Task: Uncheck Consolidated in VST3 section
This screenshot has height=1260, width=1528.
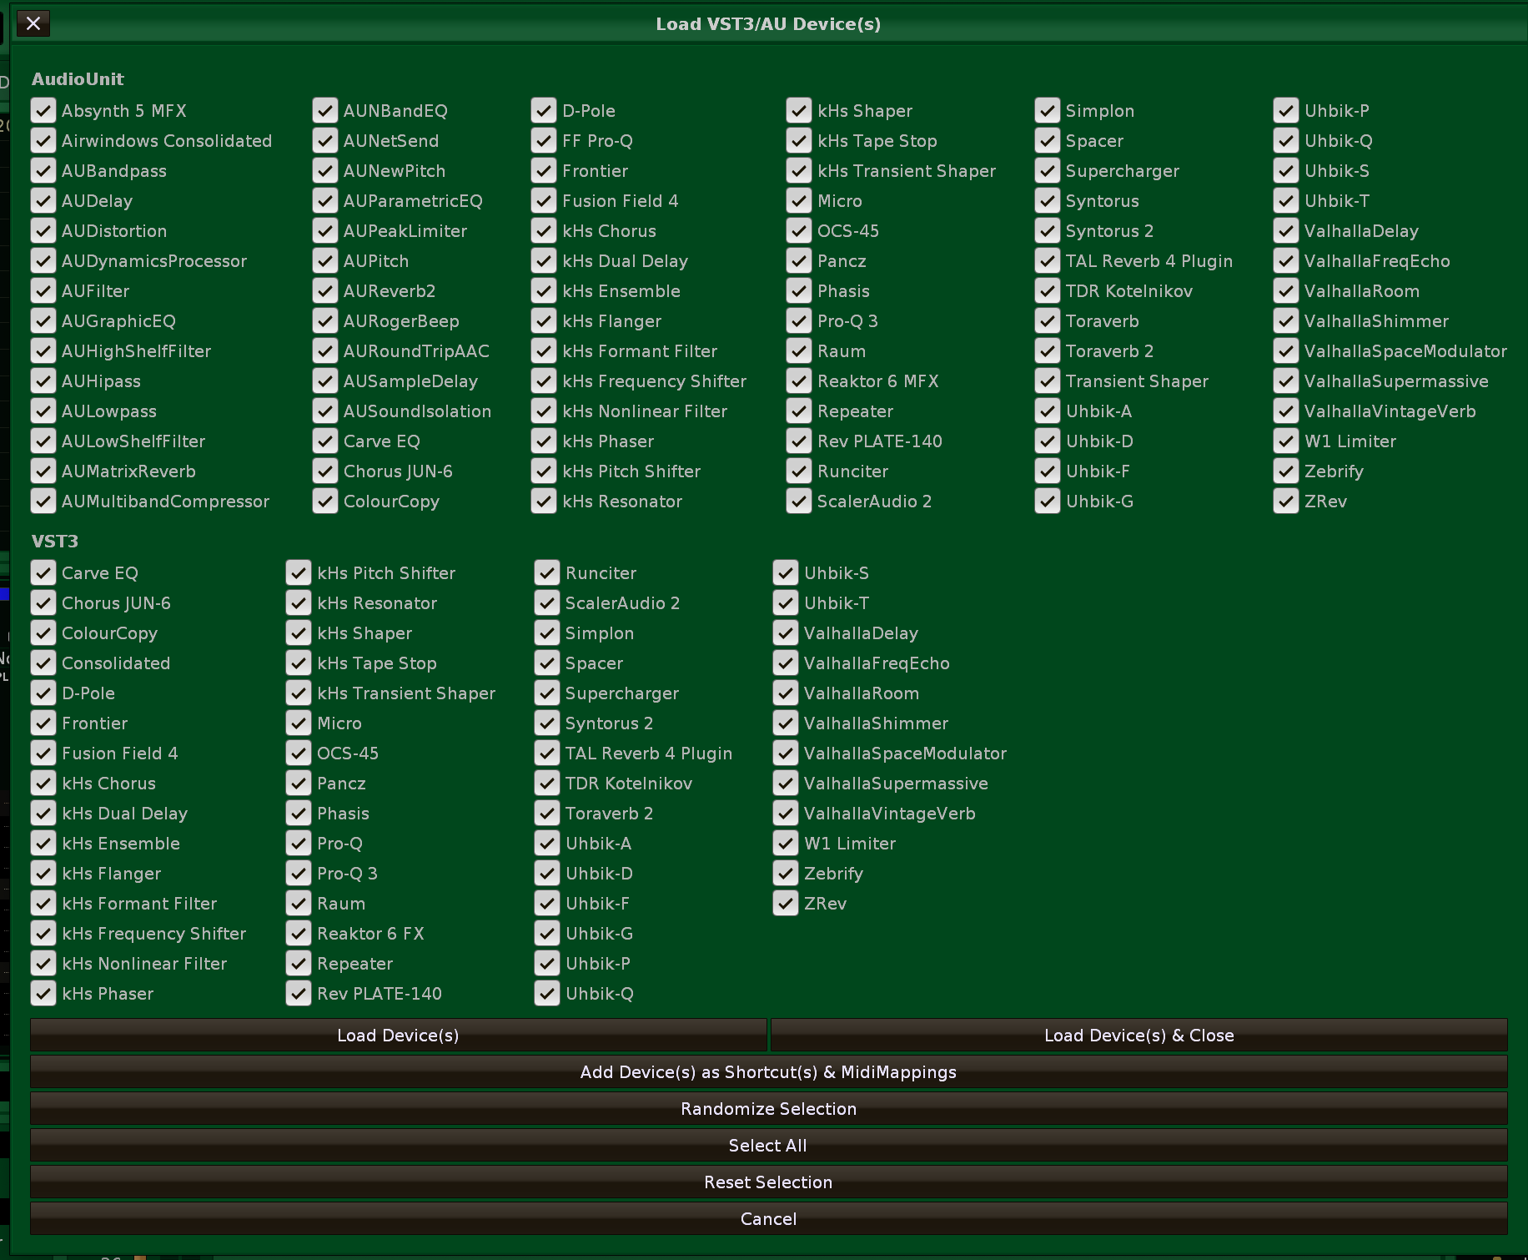Action: 43,663
